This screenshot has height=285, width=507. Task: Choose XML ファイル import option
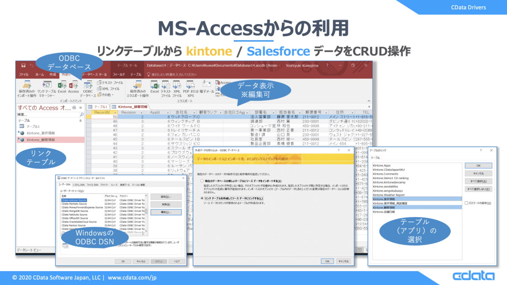pyautogui.click(x=109, y=89)
